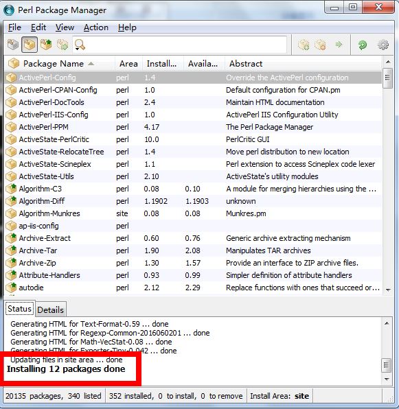
Task: Select the Archive-Zip package name
Action: (37, 263)
